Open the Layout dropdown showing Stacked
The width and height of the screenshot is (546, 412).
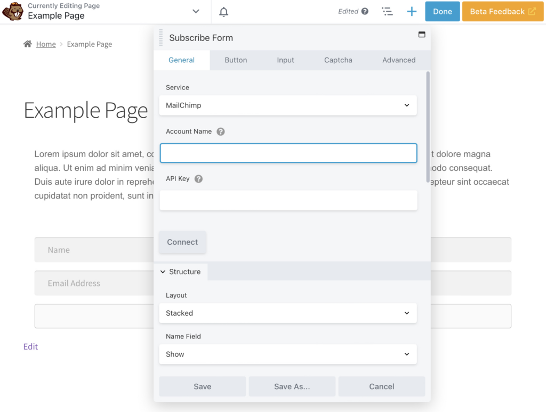pos(288,313)
